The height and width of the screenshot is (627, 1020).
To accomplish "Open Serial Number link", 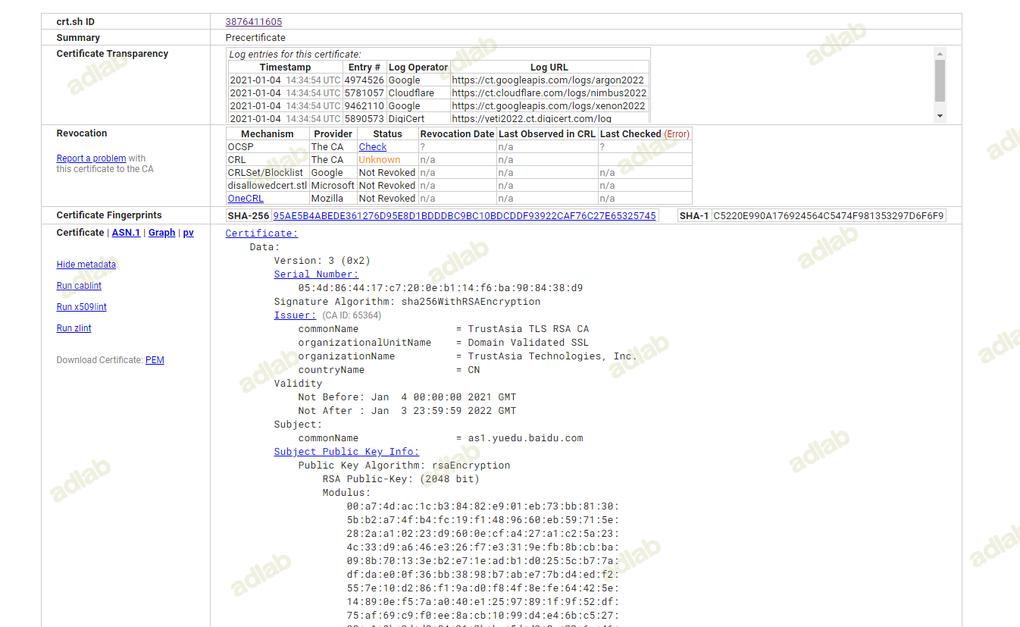I will pyautogui.click(x=316, y=274).
